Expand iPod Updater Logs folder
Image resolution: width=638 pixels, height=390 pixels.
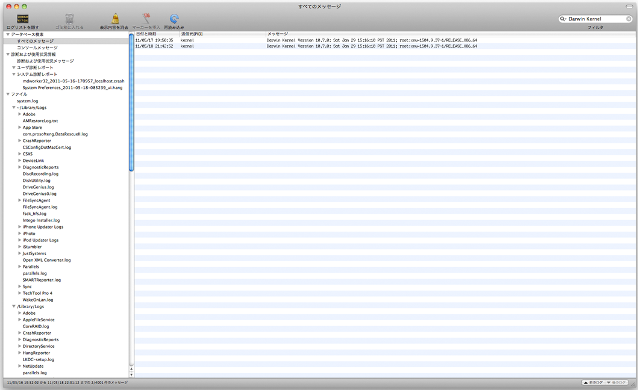point(19,240)
